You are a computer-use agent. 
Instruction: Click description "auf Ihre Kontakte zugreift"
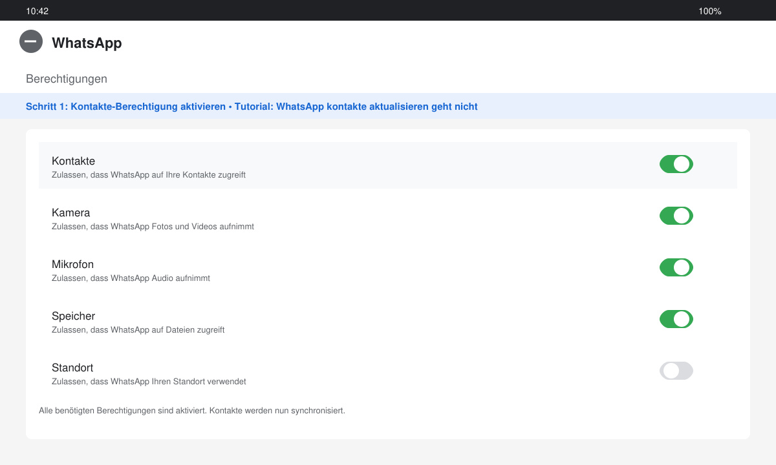click(x=199, y=175)
